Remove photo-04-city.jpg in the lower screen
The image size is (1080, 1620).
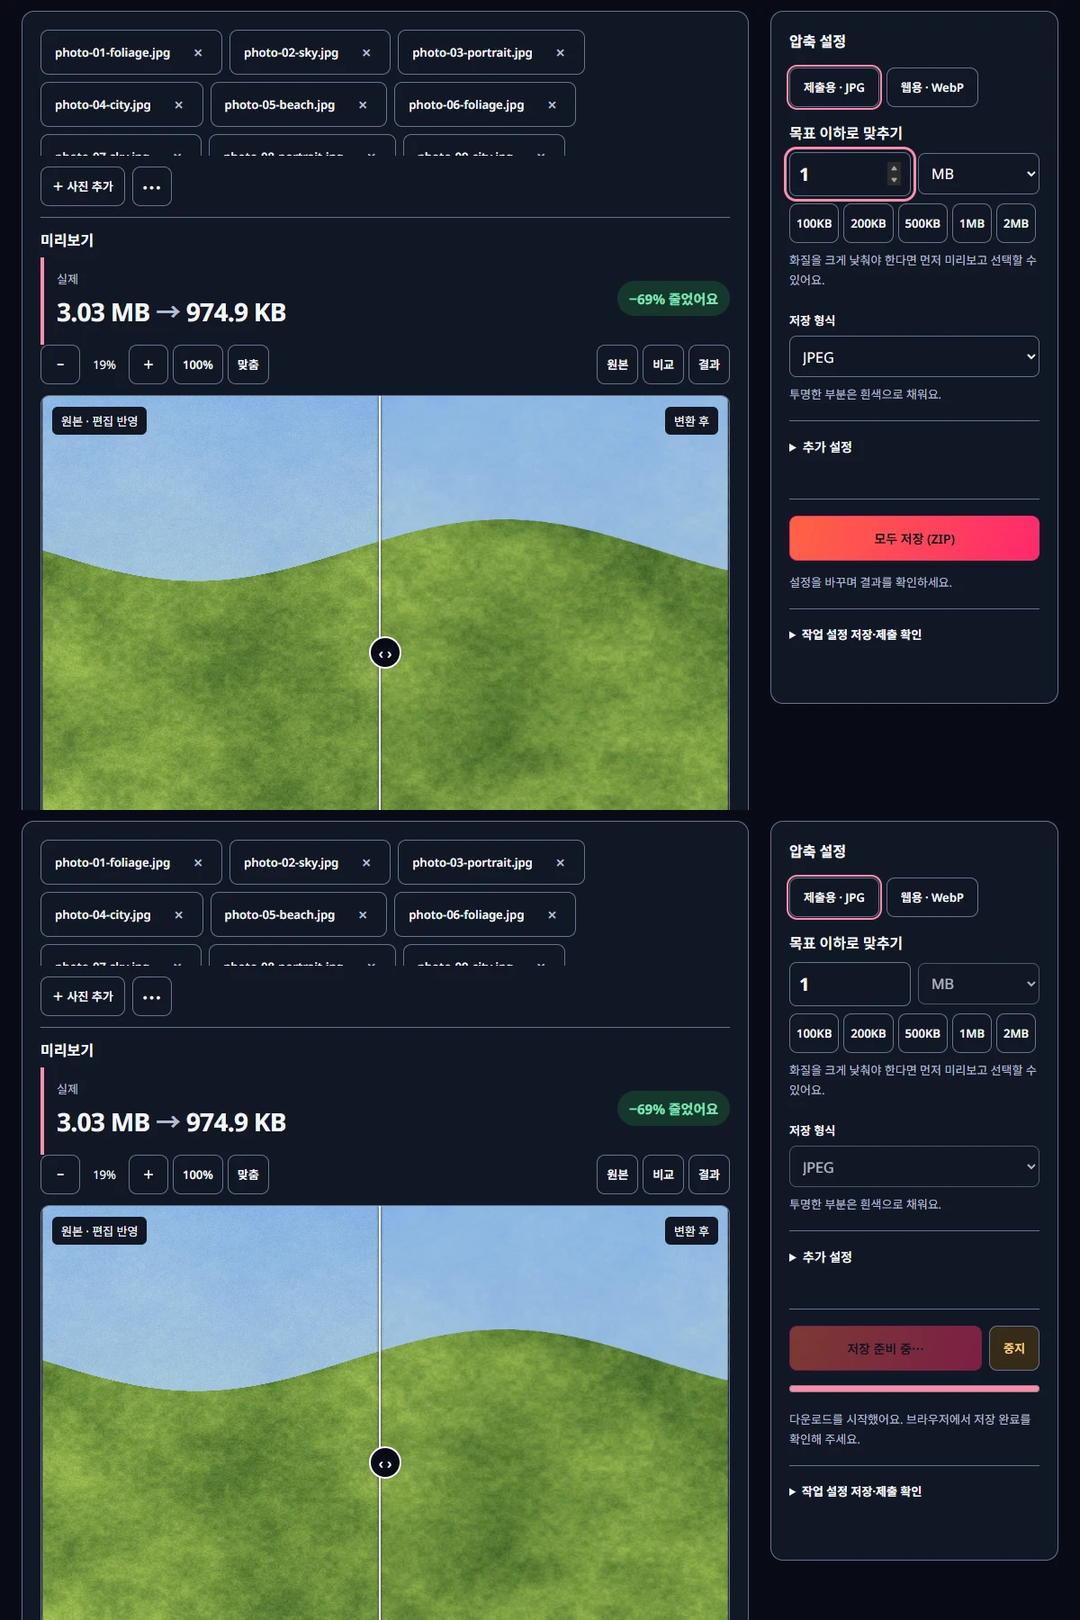178,915
